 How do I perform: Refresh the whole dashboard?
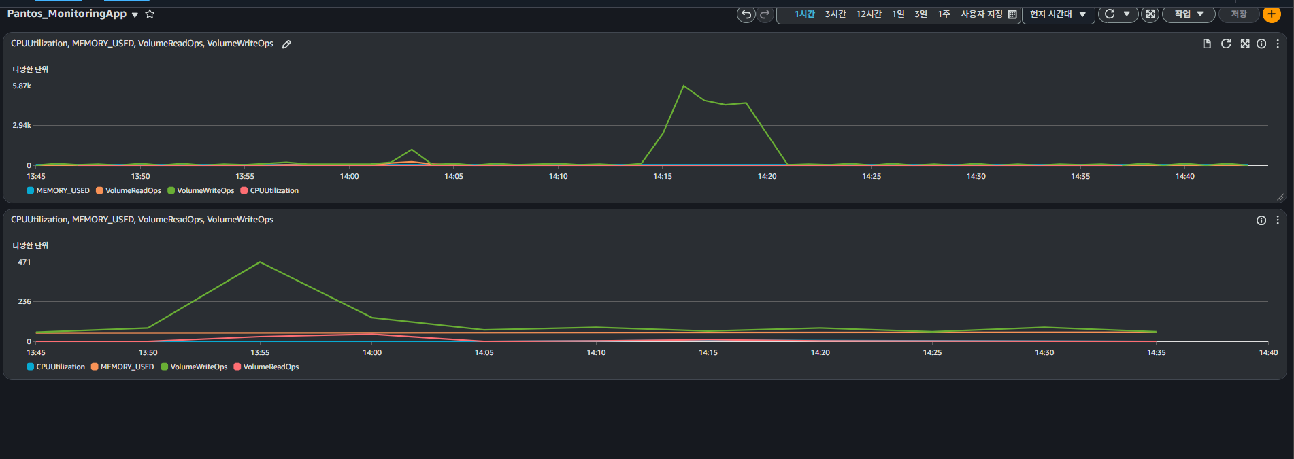(x=1109, y=14)
